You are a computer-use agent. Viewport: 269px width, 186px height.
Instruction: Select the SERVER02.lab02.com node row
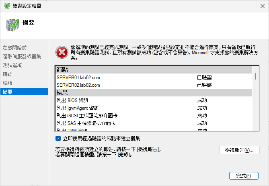pos(154,85)
